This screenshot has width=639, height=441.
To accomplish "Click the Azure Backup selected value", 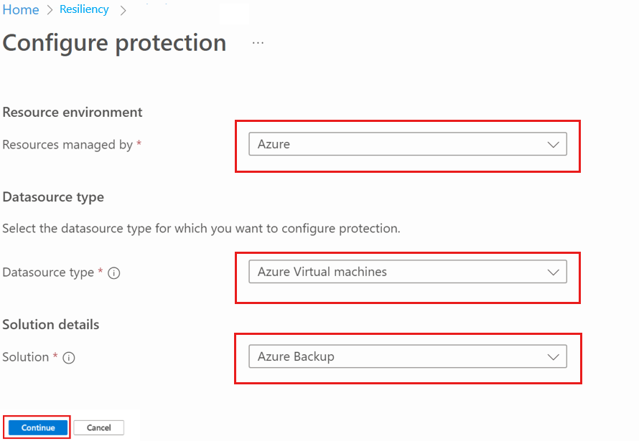I will (296, 356).
